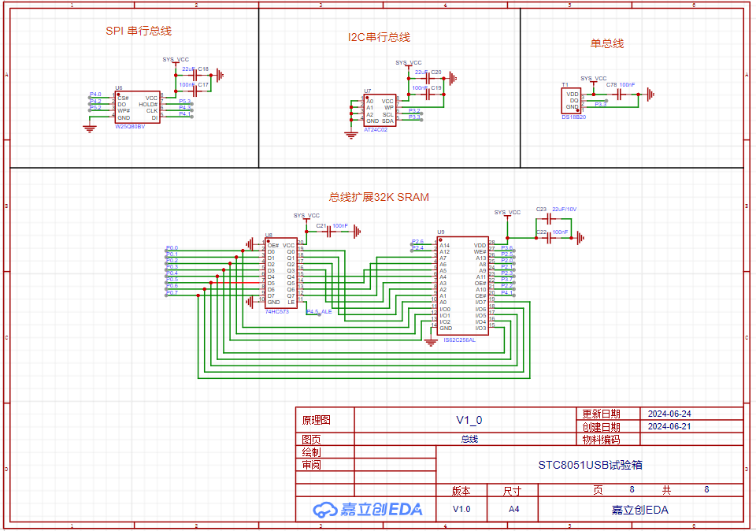Click SYS_VCC label above 74HC573
Image resolution: width=756 pixels, height=531 pixels.
point(306,215)
